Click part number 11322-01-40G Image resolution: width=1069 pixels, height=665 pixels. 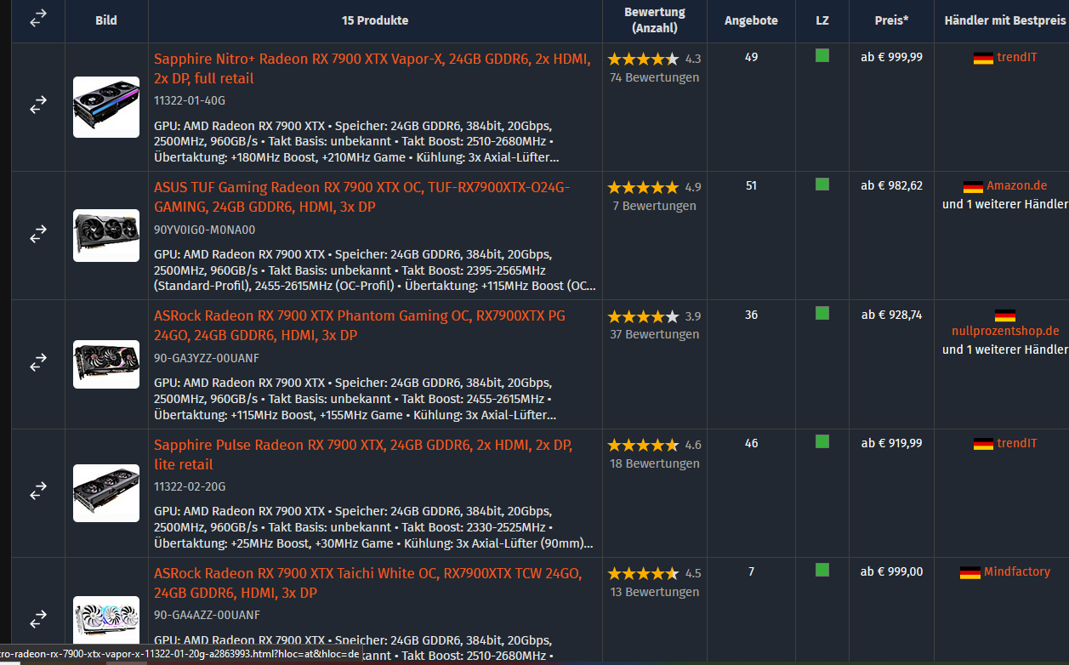[x=190, y=100]
